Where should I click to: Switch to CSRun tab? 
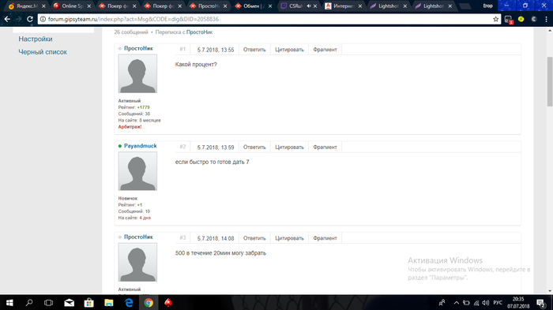point(298,6)
